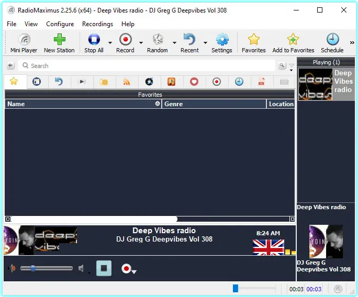Expand the Recent dropdown arrow in toolbar
The image size is (358, 297).
click(x=205, y=43)
